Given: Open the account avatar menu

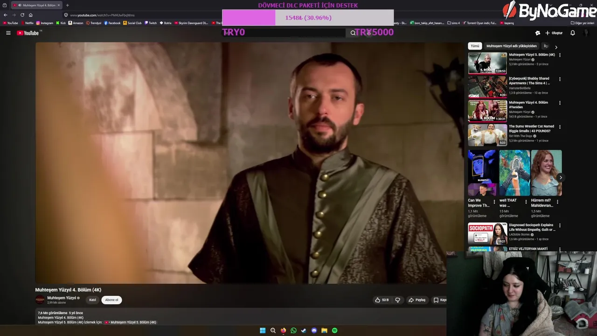Looking at the screenshot, I should click(586, 33).
